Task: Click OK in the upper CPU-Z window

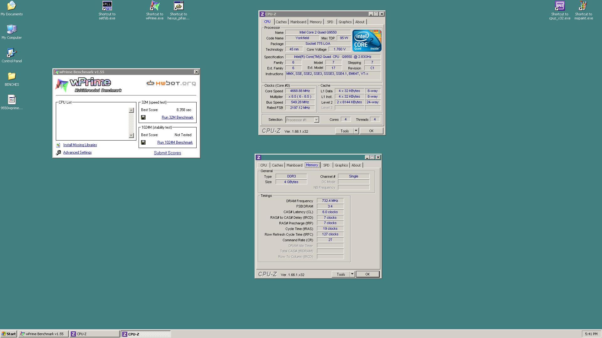Action: [371, 131]
